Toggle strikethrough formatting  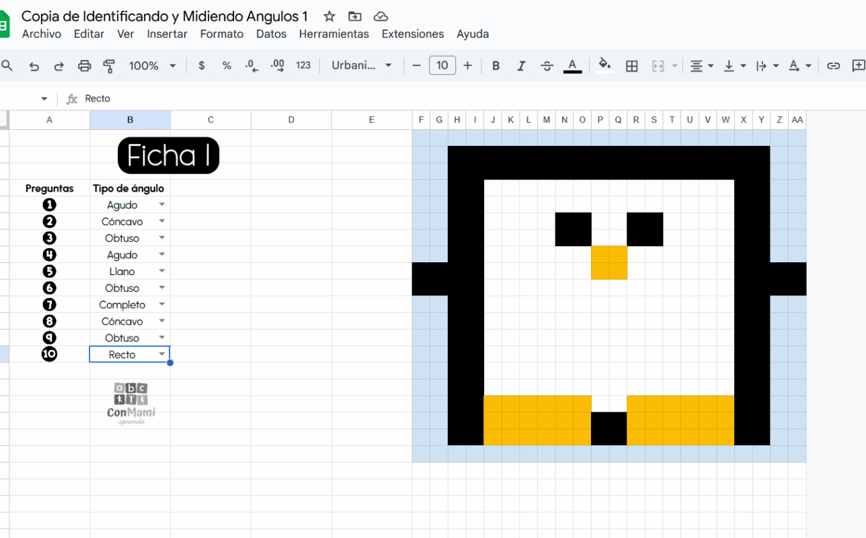click(x=547, y=66)
